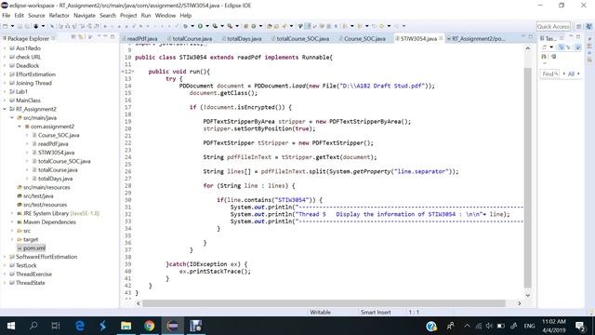Maximize the editor area
Viewport: 595px width, 335px height.
click(x=531, y=36)
